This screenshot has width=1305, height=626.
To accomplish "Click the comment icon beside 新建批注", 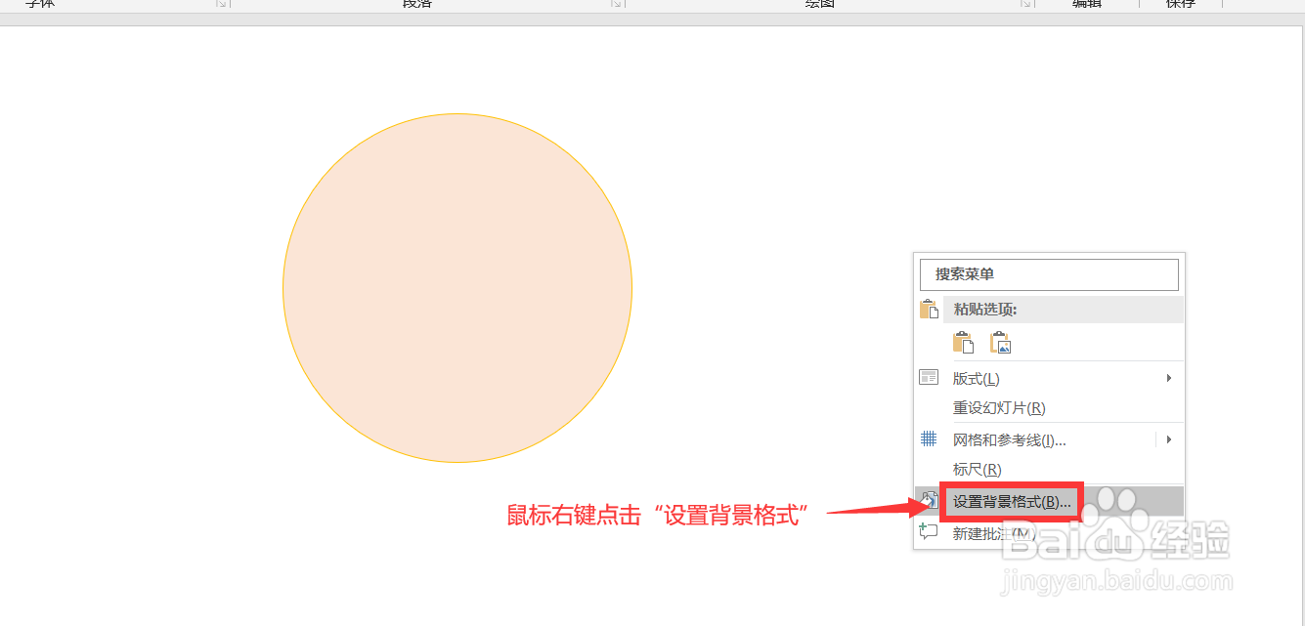I will coord(929,532).
